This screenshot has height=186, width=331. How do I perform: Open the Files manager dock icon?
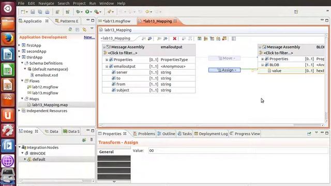[8, 24]
